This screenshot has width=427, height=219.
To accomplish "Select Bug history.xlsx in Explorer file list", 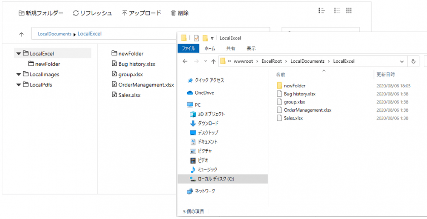I will (x=296, y=94).
